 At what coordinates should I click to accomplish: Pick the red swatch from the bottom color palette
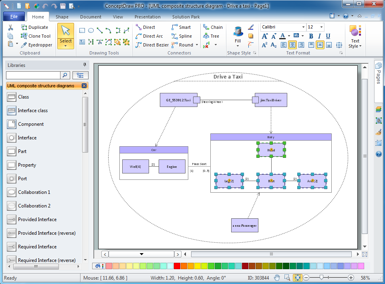pos(176,266)
